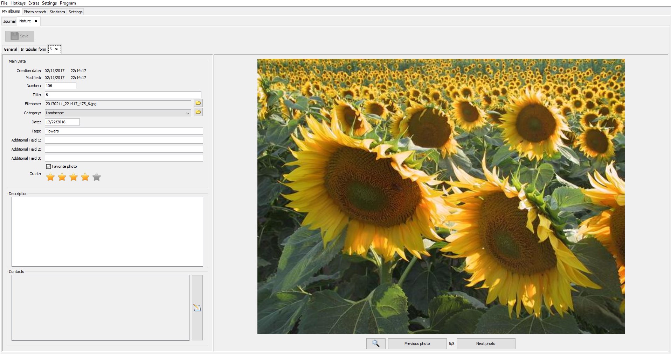The height and width of the screenshot is (354, 671).
Task: Click the Previous photo button
Action: coord(417,344)
